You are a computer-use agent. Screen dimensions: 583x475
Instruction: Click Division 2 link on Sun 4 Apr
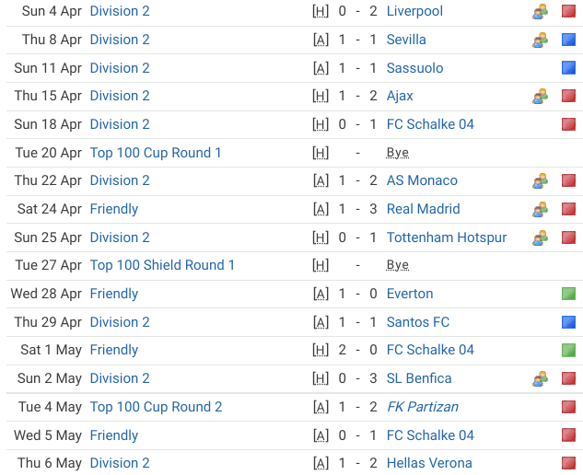click(120, 11)
